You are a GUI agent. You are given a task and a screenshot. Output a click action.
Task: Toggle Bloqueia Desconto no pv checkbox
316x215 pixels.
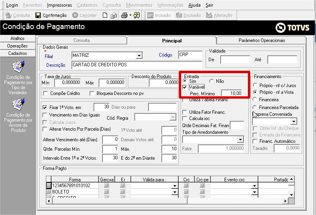(92, 93)
